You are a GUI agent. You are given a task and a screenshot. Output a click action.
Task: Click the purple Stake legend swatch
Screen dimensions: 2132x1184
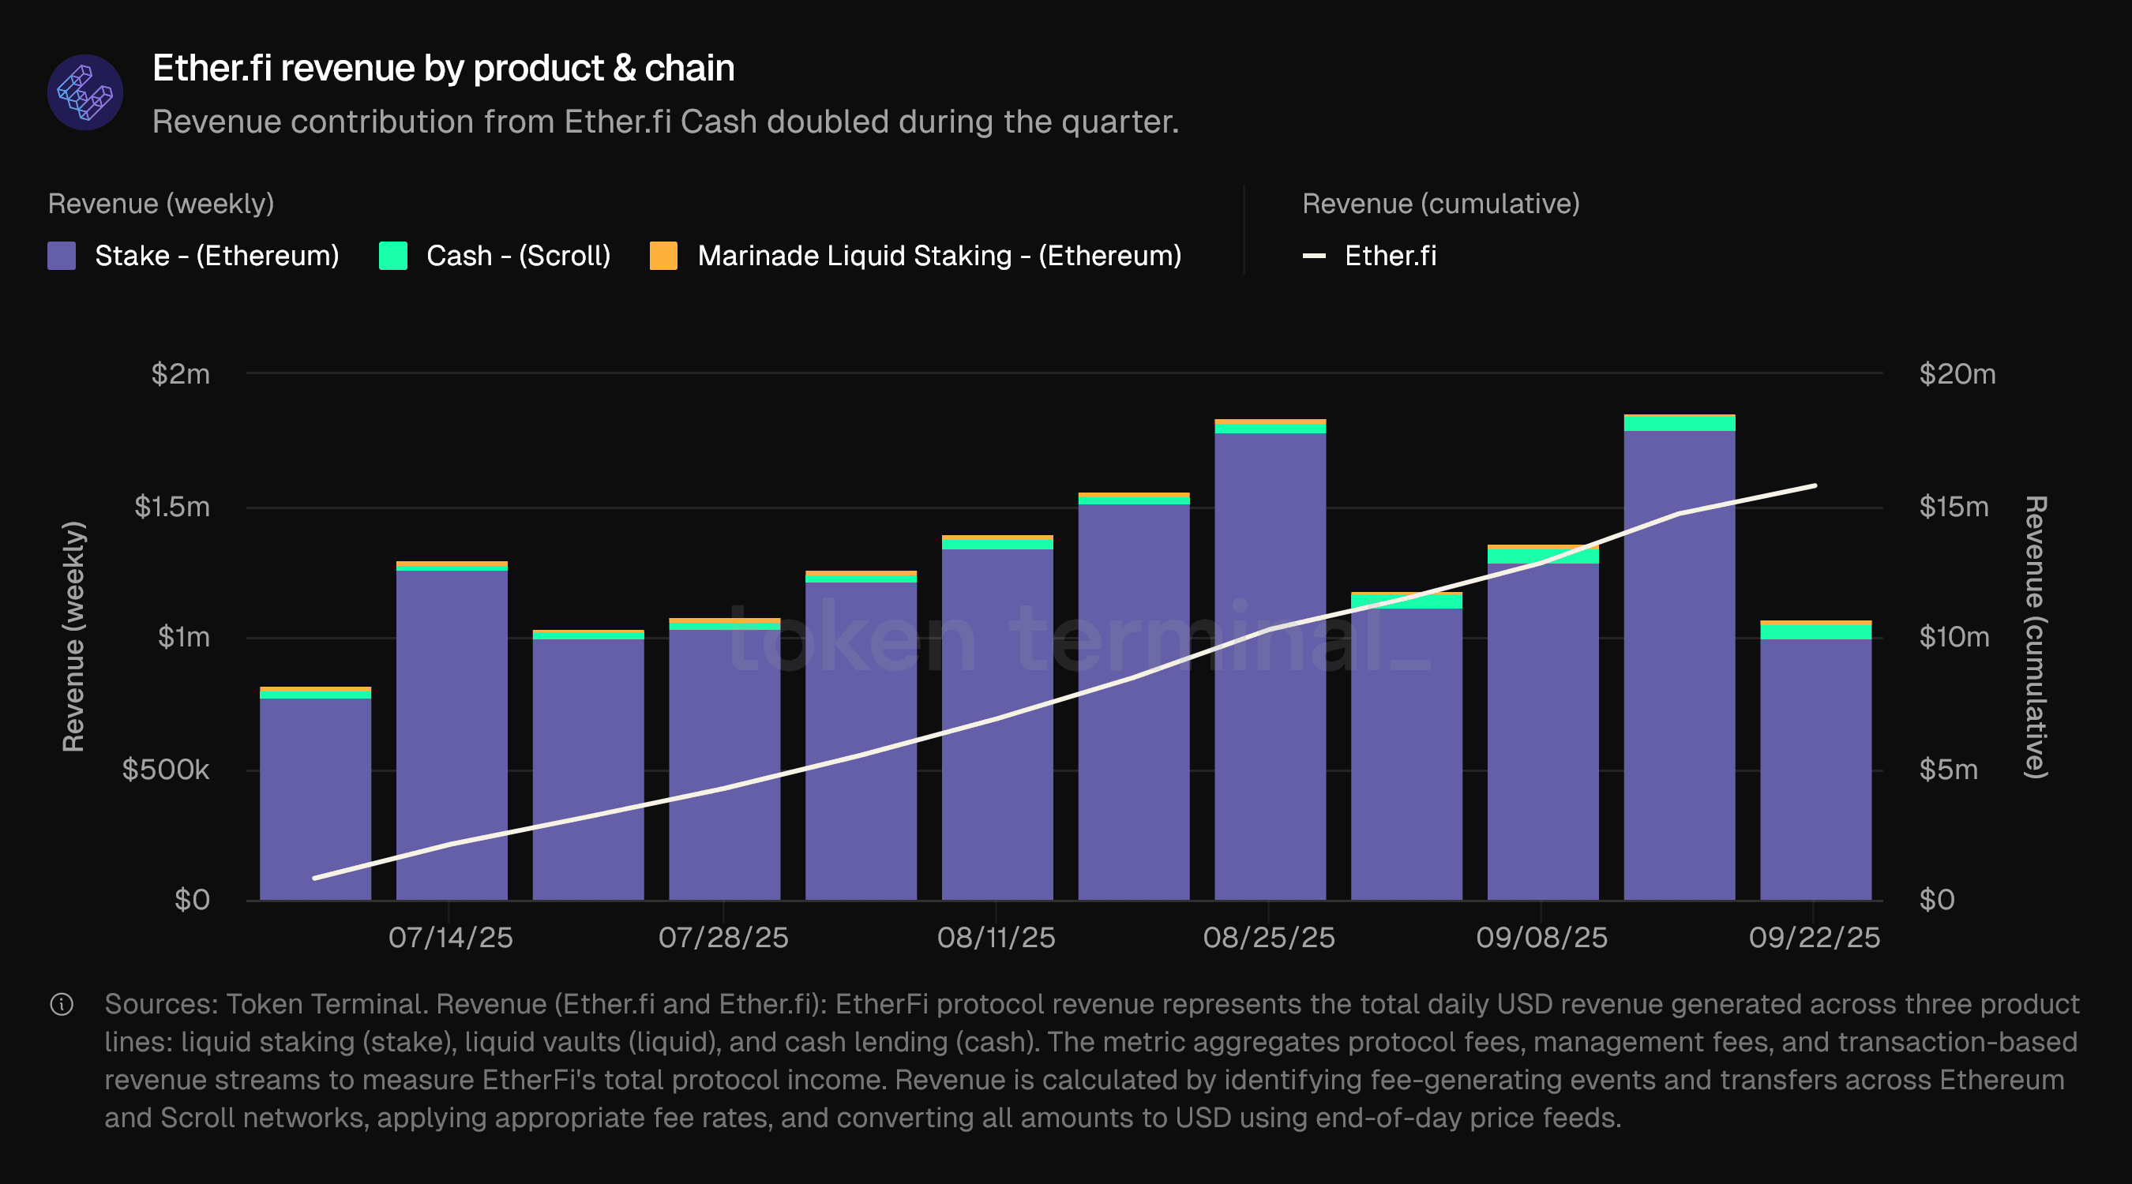[62, 256]
